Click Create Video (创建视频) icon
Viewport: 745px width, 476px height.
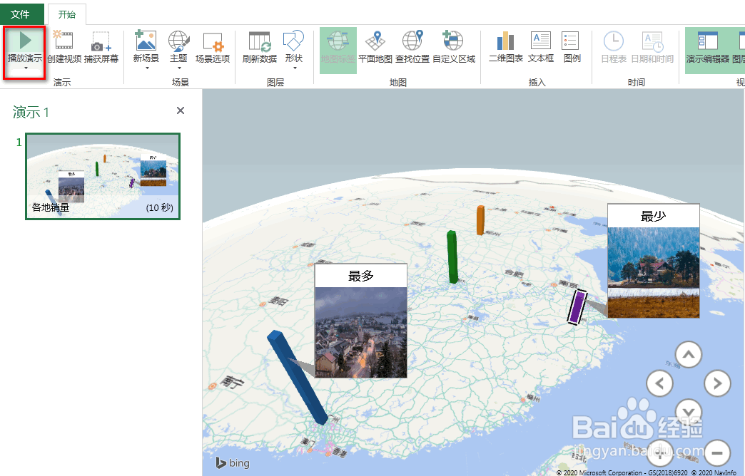click(x=64, y=41)
